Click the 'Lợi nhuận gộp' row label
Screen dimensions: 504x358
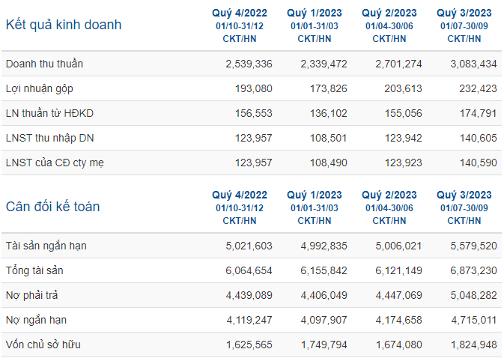pyautogui.click(x=40, y=89)
